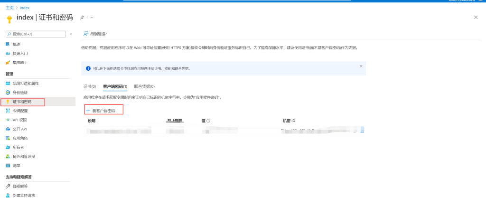Click 新客户端密码 to add secret
This screenshot has height=207, width=486.
[104, 111]
